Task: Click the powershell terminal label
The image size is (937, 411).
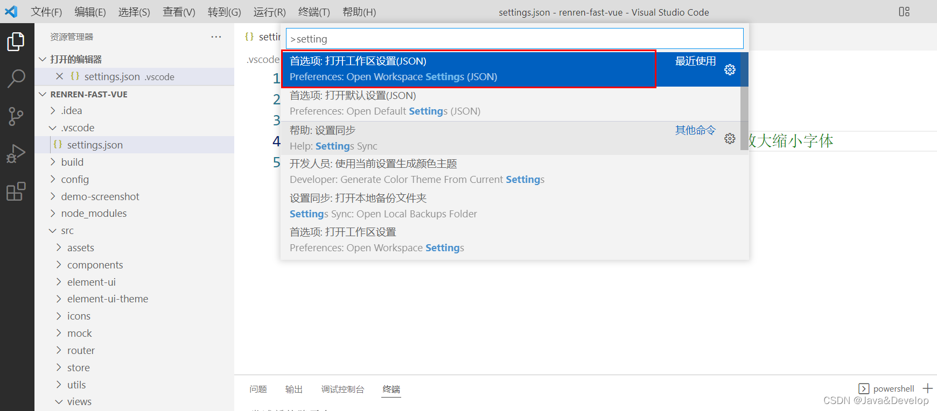Action: (893, 388)
